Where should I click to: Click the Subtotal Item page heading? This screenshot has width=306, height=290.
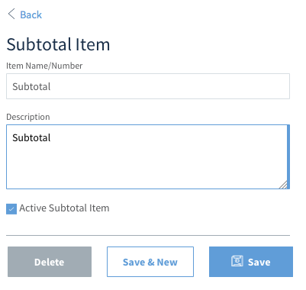[58, 44]
